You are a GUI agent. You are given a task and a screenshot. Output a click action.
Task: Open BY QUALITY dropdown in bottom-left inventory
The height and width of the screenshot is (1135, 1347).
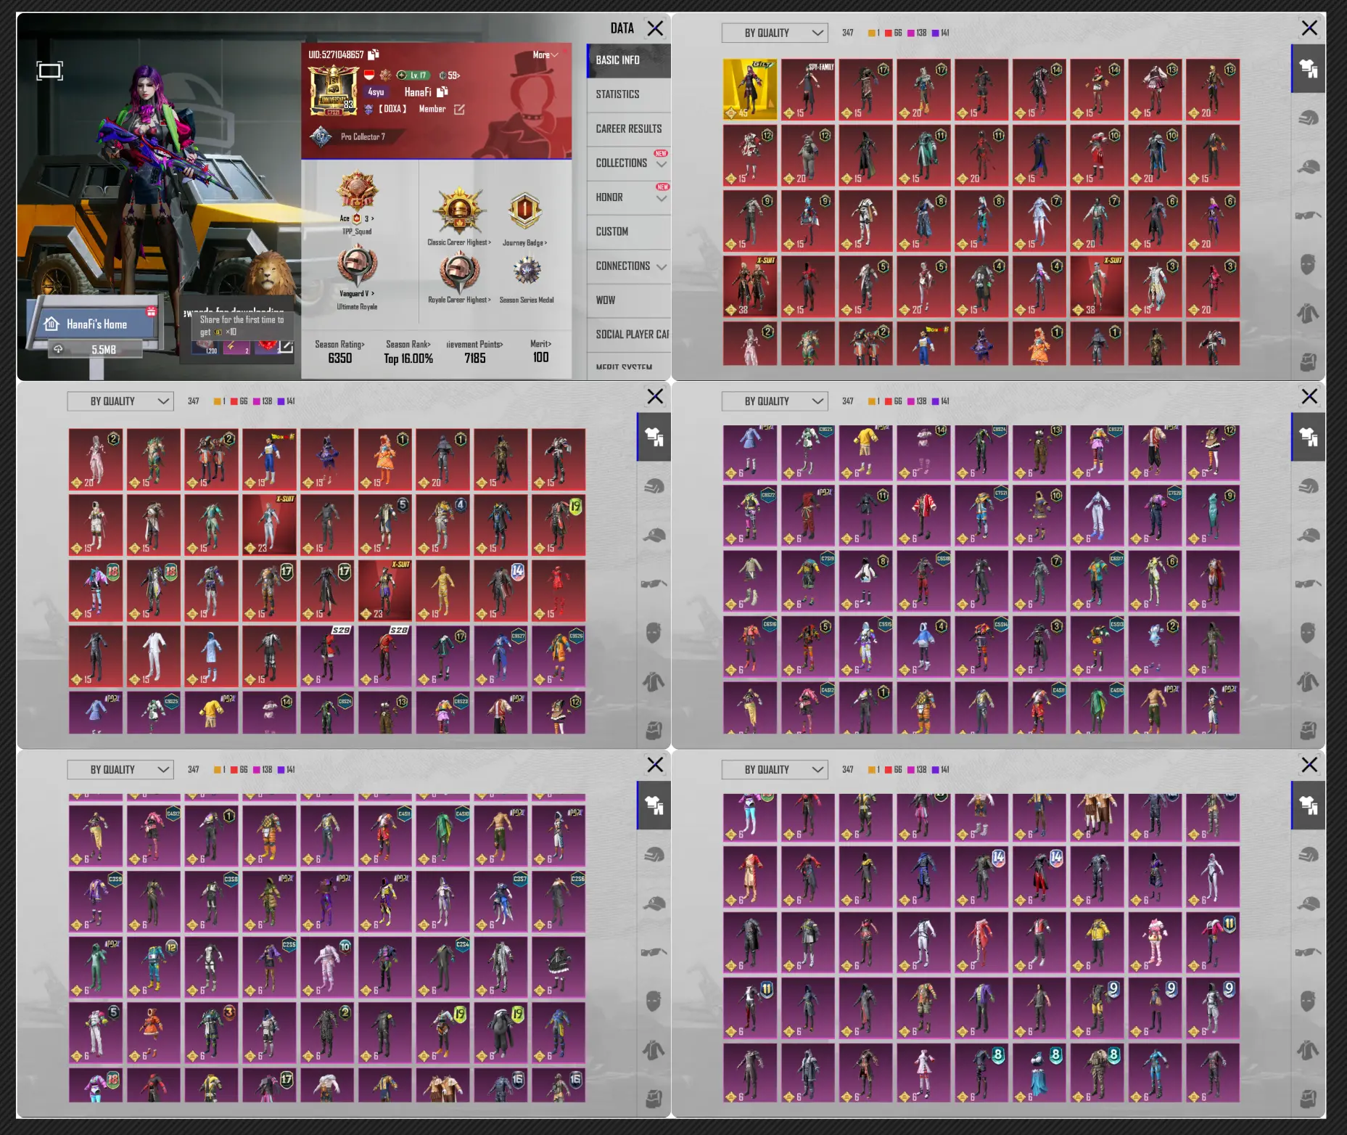pos(120,769)
